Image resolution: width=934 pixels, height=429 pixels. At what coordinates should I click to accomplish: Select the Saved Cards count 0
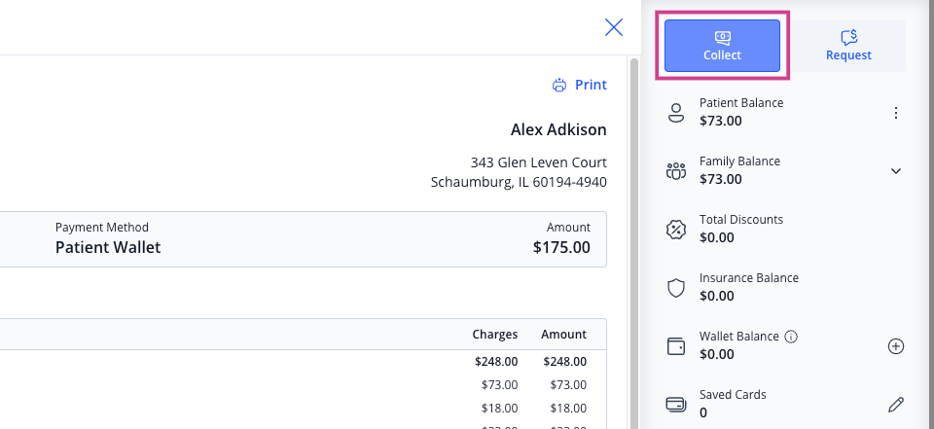click(x=703, y=412)
